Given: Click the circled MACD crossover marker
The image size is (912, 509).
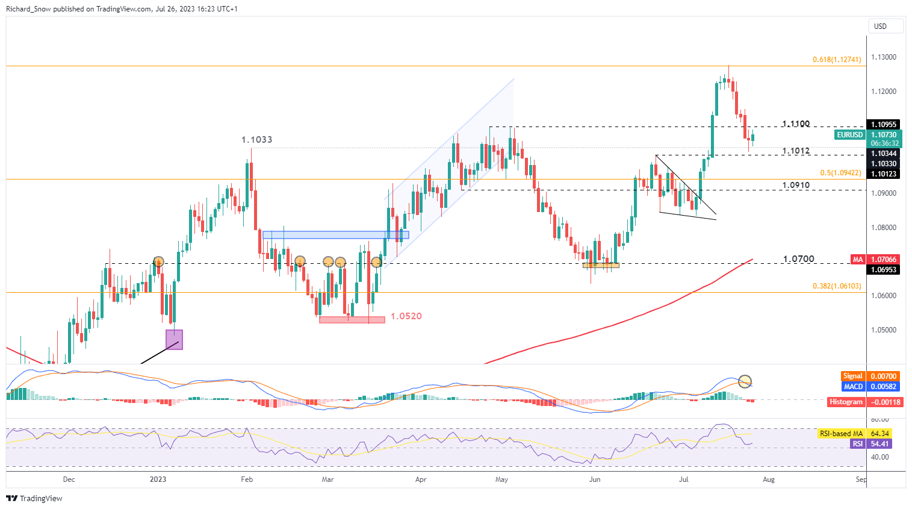Looking at the screenshot, I should point(745,381).
